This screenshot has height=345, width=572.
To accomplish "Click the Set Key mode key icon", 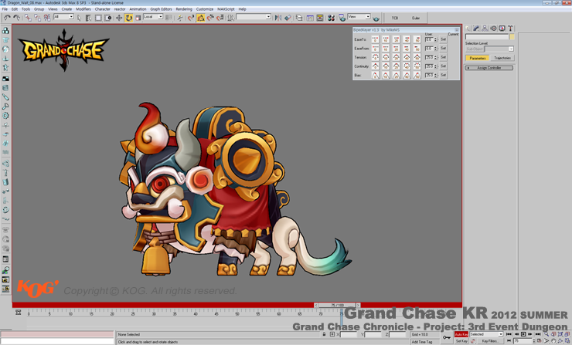I will click(x=448, y=337).
